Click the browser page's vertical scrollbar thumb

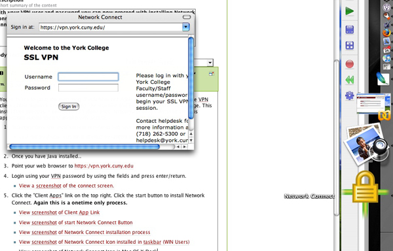coord(336,137)
